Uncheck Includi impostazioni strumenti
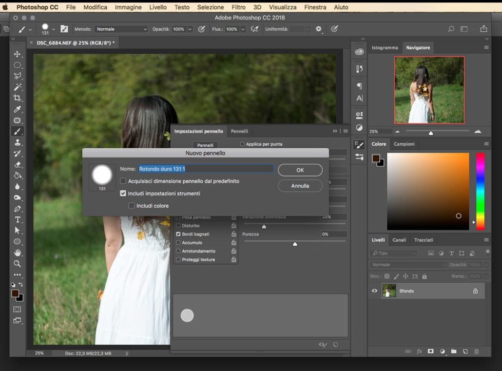This screenshot has height=371, width=502. tap(123, 193)
